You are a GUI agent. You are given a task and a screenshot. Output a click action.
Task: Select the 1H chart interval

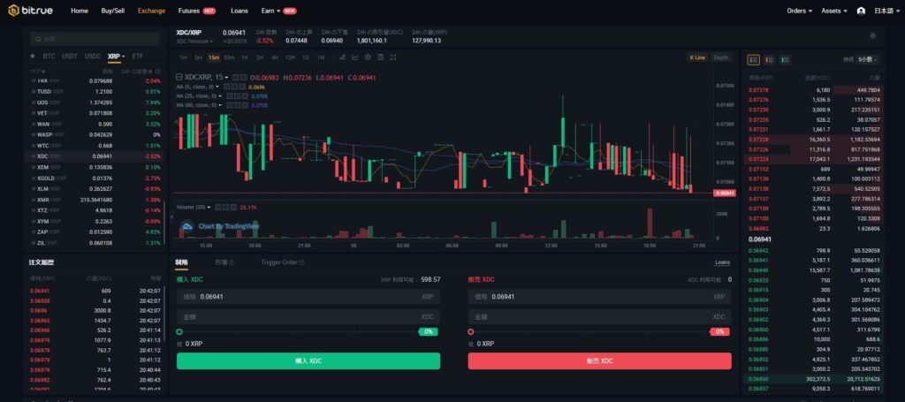[x=244, y=57]
